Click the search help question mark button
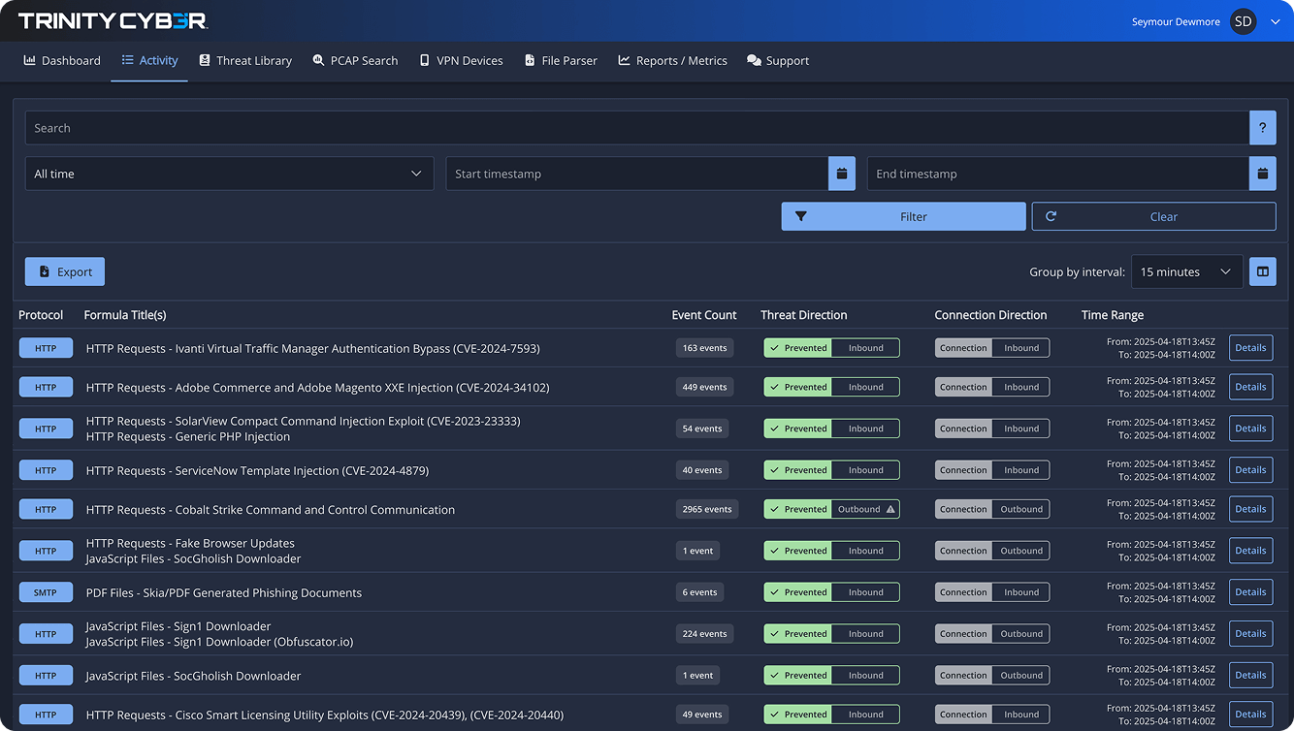 pos(1262,128)
